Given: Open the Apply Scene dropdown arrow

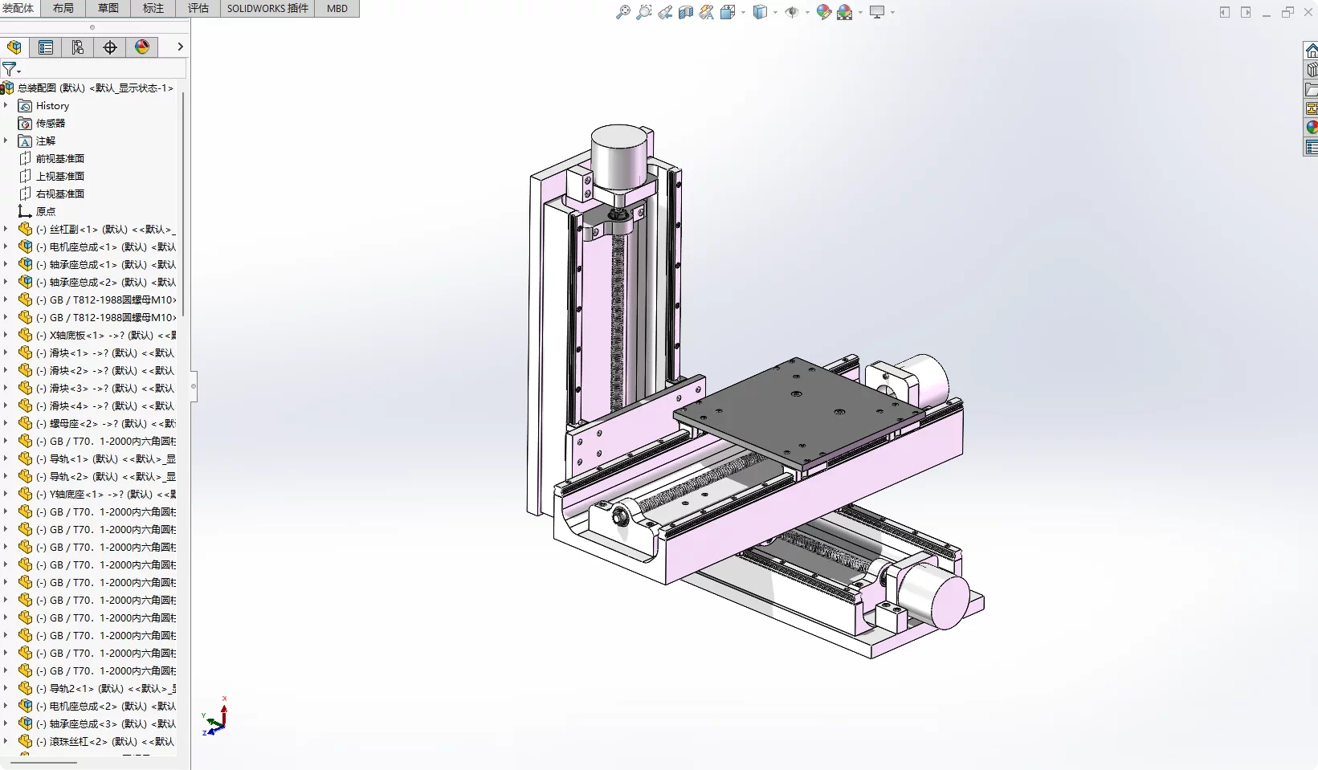Looking at the screenshot, I should (860, 13).
